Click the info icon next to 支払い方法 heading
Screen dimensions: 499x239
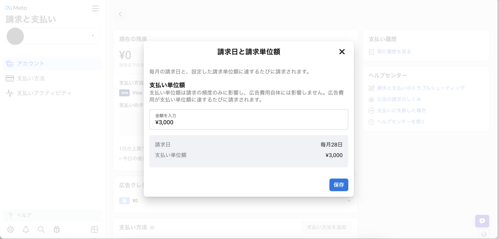(152, 228)
